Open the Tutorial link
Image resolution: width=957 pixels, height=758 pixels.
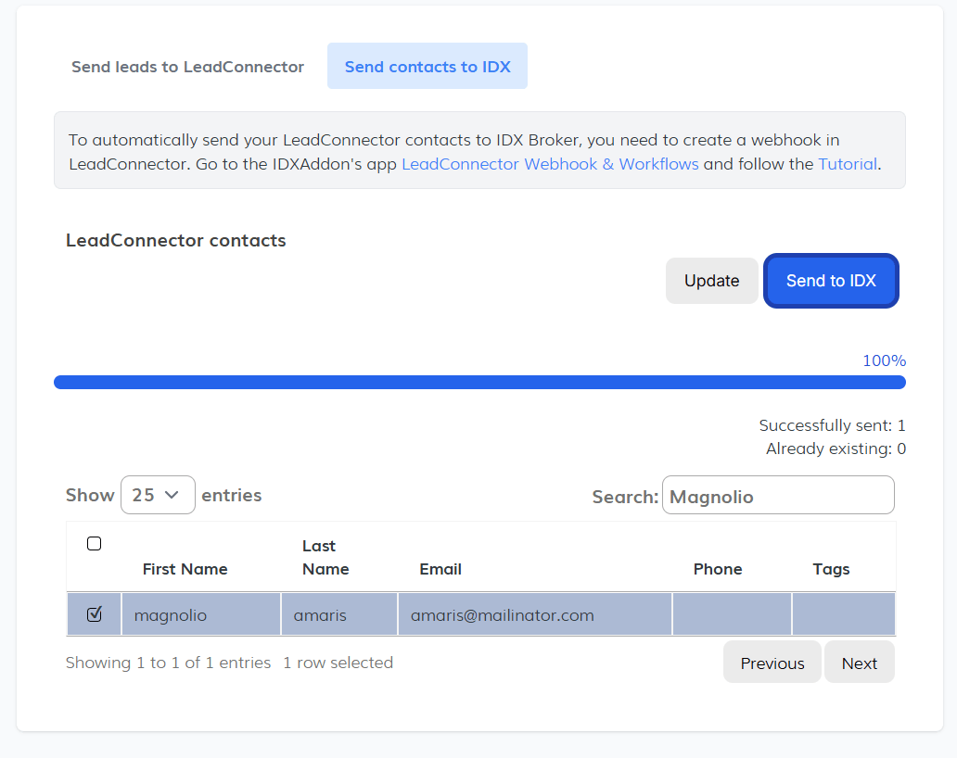tap(847, 164)
